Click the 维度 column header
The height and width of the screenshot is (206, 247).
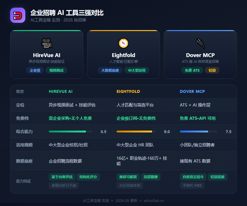pos(20,91)
